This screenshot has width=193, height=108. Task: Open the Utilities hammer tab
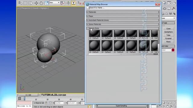[x=173, y=9]
